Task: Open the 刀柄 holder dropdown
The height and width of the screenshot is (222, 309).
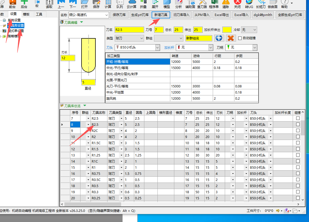Action: [x=255, y=47]
